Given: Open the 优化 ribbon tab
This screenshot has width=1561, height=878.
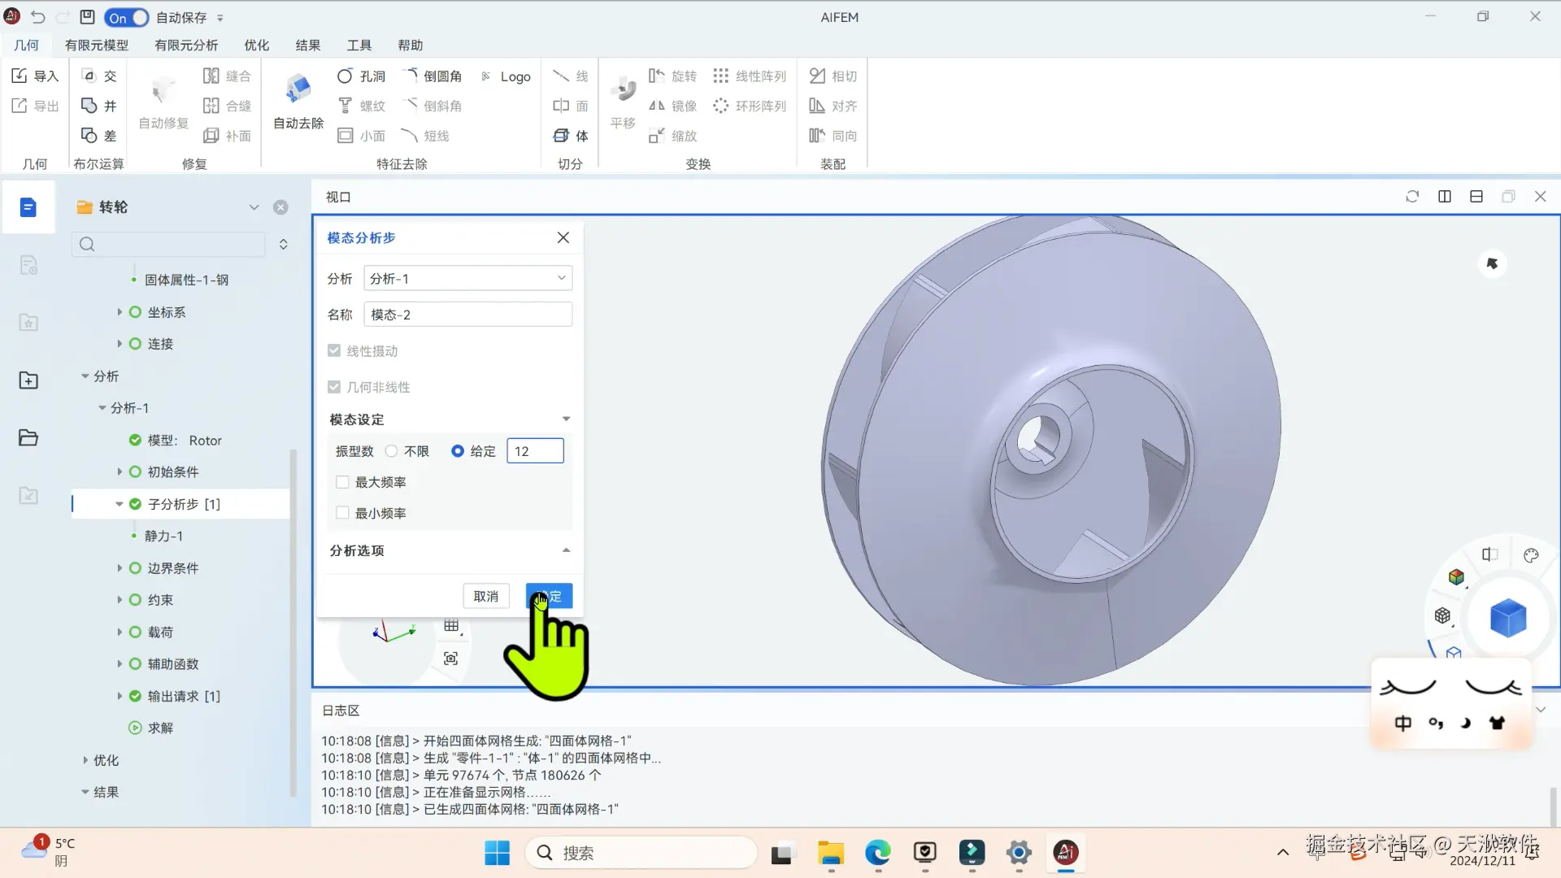Looking at the screenshot, I should pyautogui.click(x=256, y=46).
